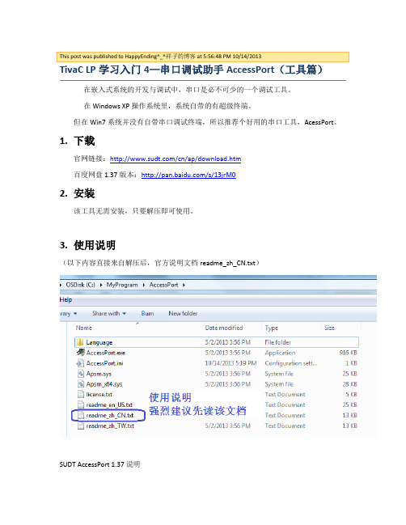
Task: Open the library dropdown arrow in toolbar
Action: coord(75,314)
